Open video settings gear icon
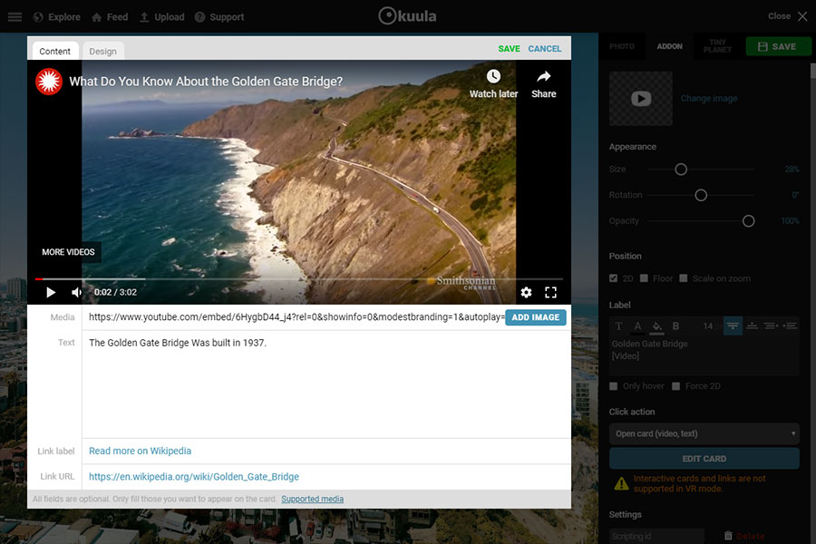 (x=526, y=292)
